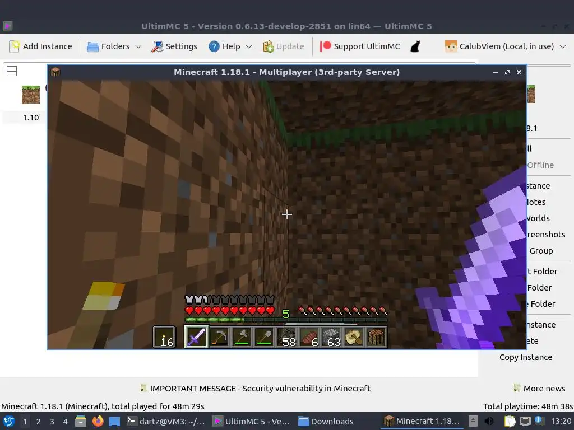
Task: Expand the system tray arrow
Action: click(473, 421)
